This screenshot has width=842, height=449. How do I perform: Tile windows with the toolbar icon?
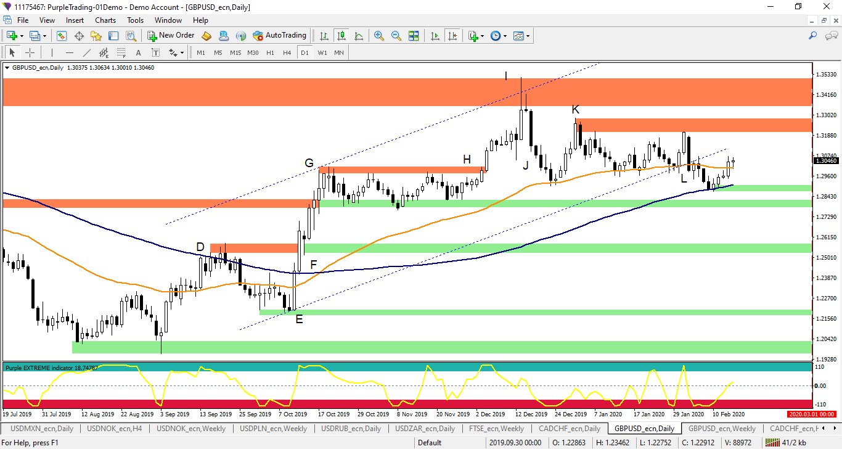pos(414,36)
